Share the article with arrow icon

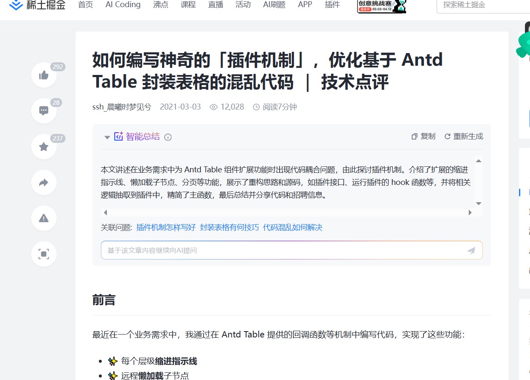tap(44, 182)
